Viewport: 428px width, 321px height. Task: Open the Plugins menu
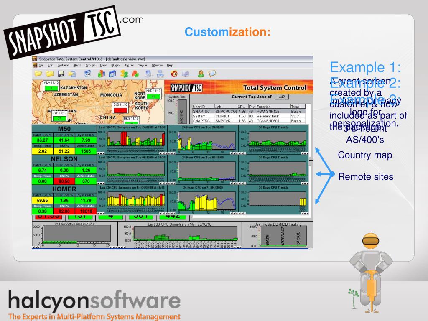coord(116,66)
